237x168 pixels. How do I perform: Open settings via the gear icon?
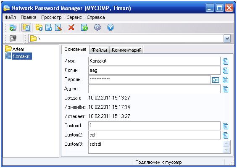[97, 27]
